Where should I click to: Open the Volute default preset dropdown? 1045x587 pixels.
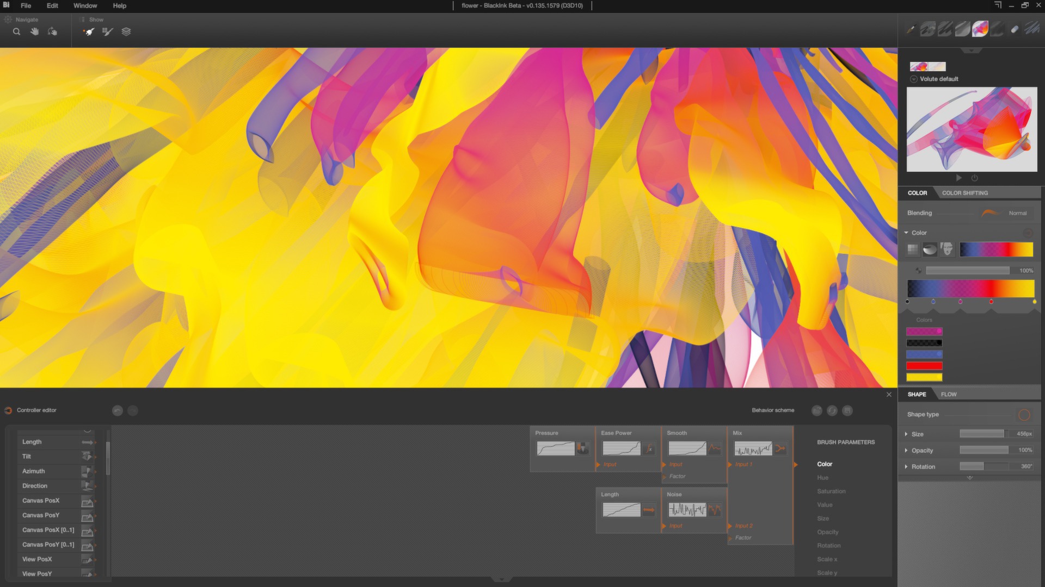click(914, 79)
